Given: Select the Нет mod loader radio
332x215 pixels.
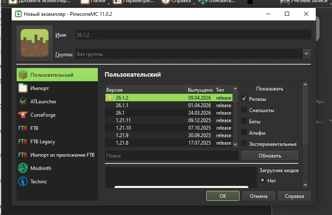Looking at the screenshot, I should (262, 180).
